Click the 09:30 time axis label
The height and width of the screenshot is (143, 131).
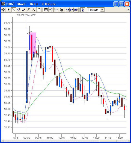[27, 138]
